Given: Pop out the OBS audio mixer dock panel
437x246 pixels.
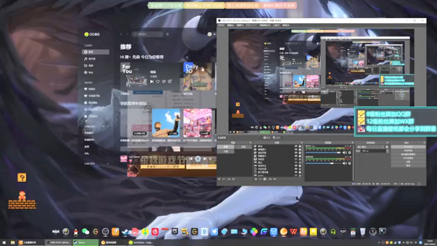Looking at the screenshot, I should (x=352, y=143).
